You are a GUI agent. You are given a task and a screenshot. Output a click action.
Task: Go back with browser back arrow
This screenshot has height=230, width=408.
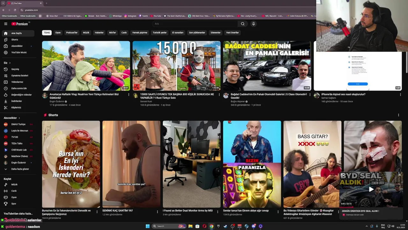tap(3, 10)
